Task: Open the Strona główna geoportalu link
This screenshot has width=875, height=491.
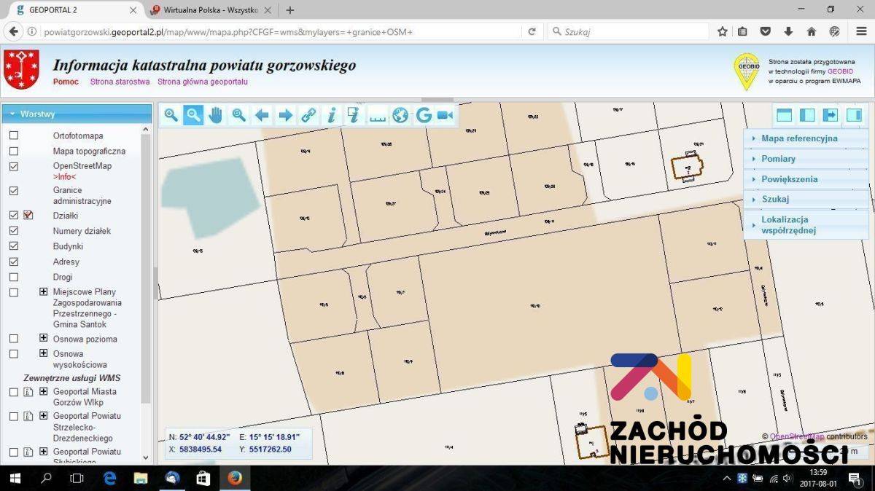Action: point(203,82)
